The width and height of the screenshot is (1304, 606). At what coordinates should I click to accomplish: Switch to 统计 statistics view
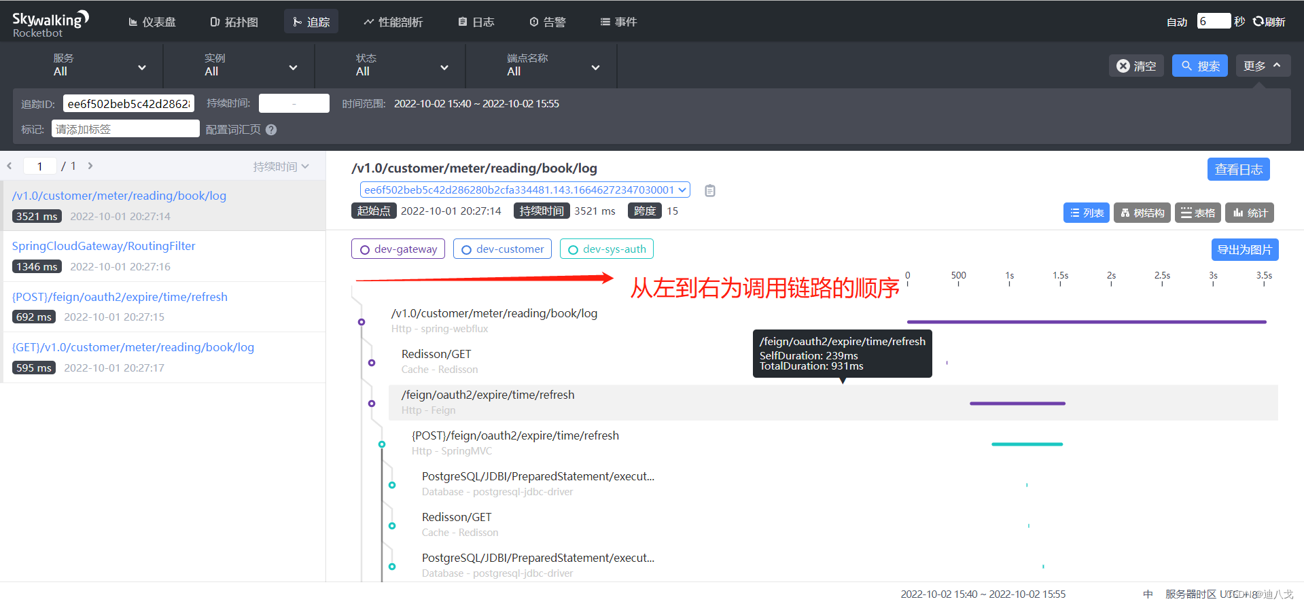point(1250,213)
